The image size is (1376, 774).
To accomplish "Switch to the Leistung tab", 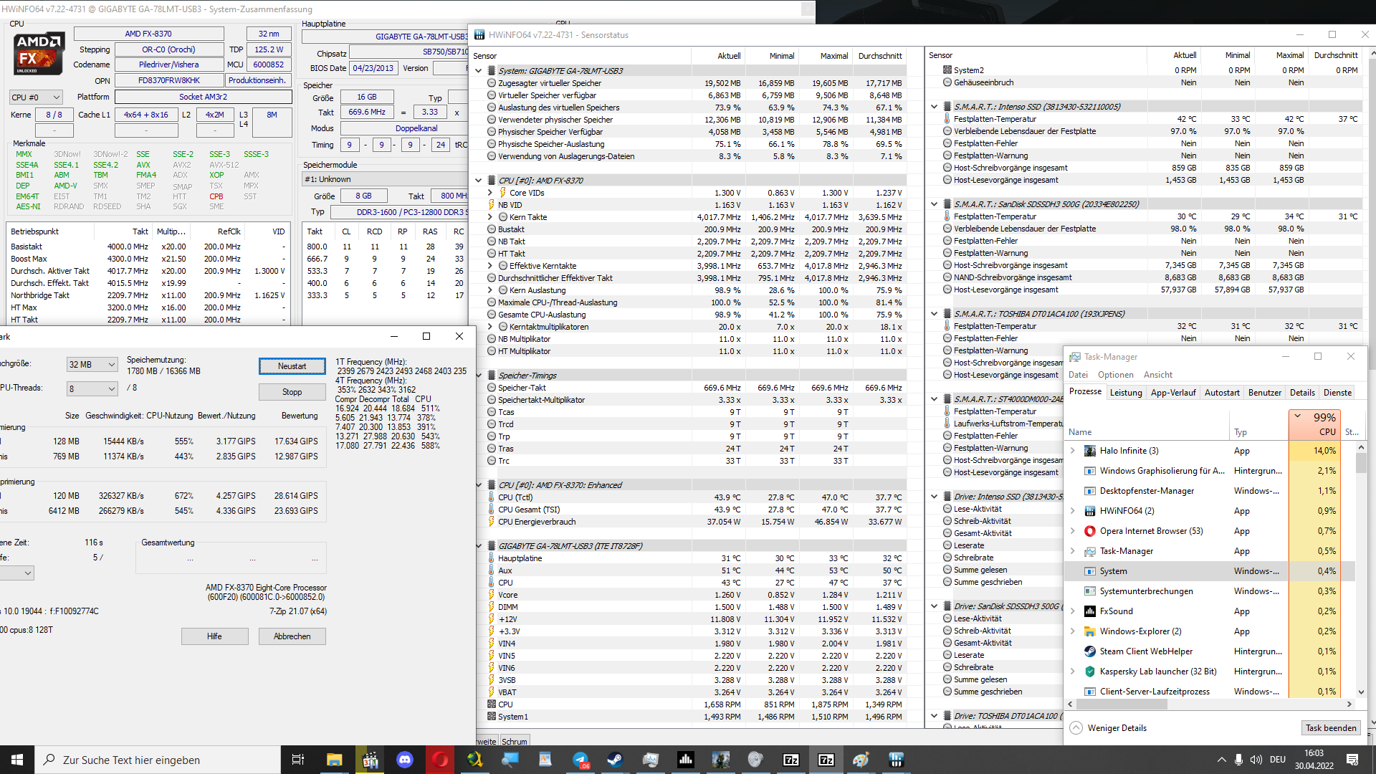I will tap(1126, 393).
